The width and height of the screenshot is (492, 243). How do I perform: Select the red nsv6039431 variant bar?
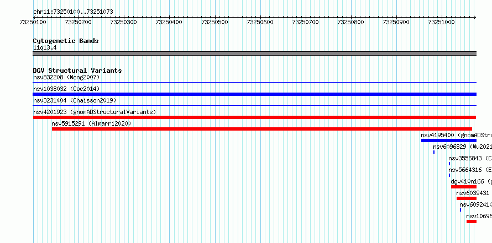[466, 198]
